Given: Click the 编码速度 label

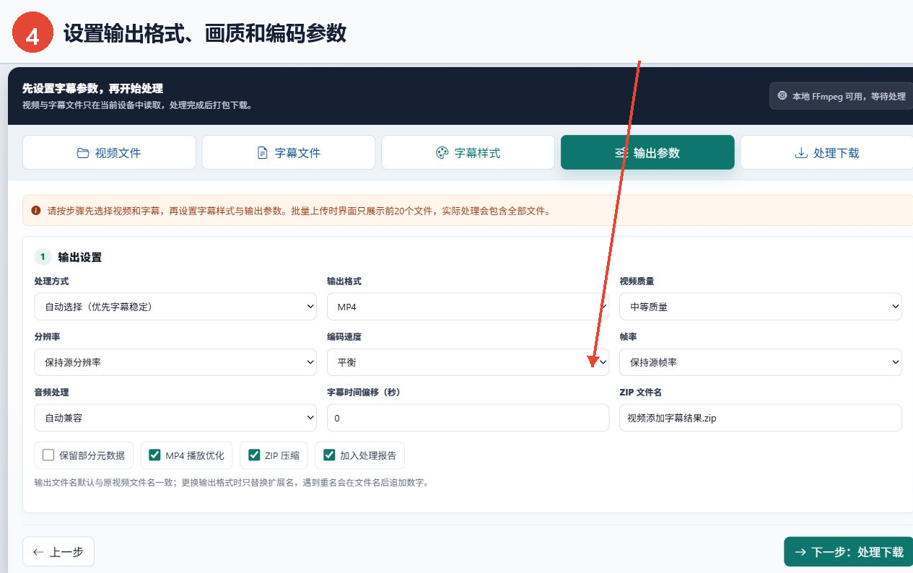Looking at the screenshot, I should (x=344, y=336).
